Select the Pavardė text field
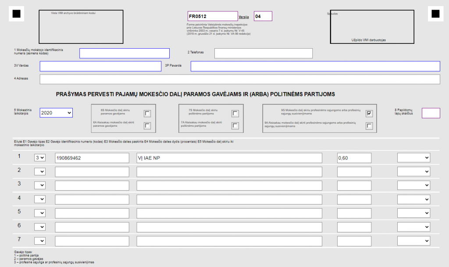 click(x=315, y=66)
